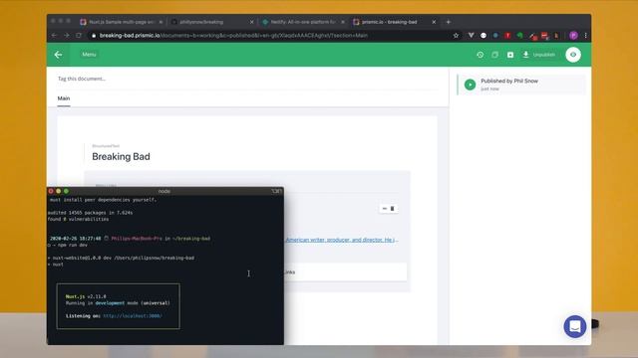
Task: Click the blue round extension icon
Action: coord(495,36)
